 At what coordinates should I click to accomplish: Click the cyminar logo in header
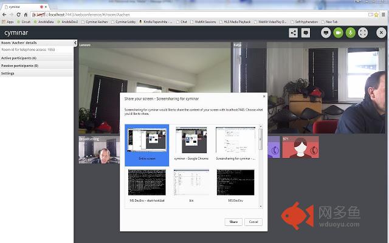click(x=16, y=33)
